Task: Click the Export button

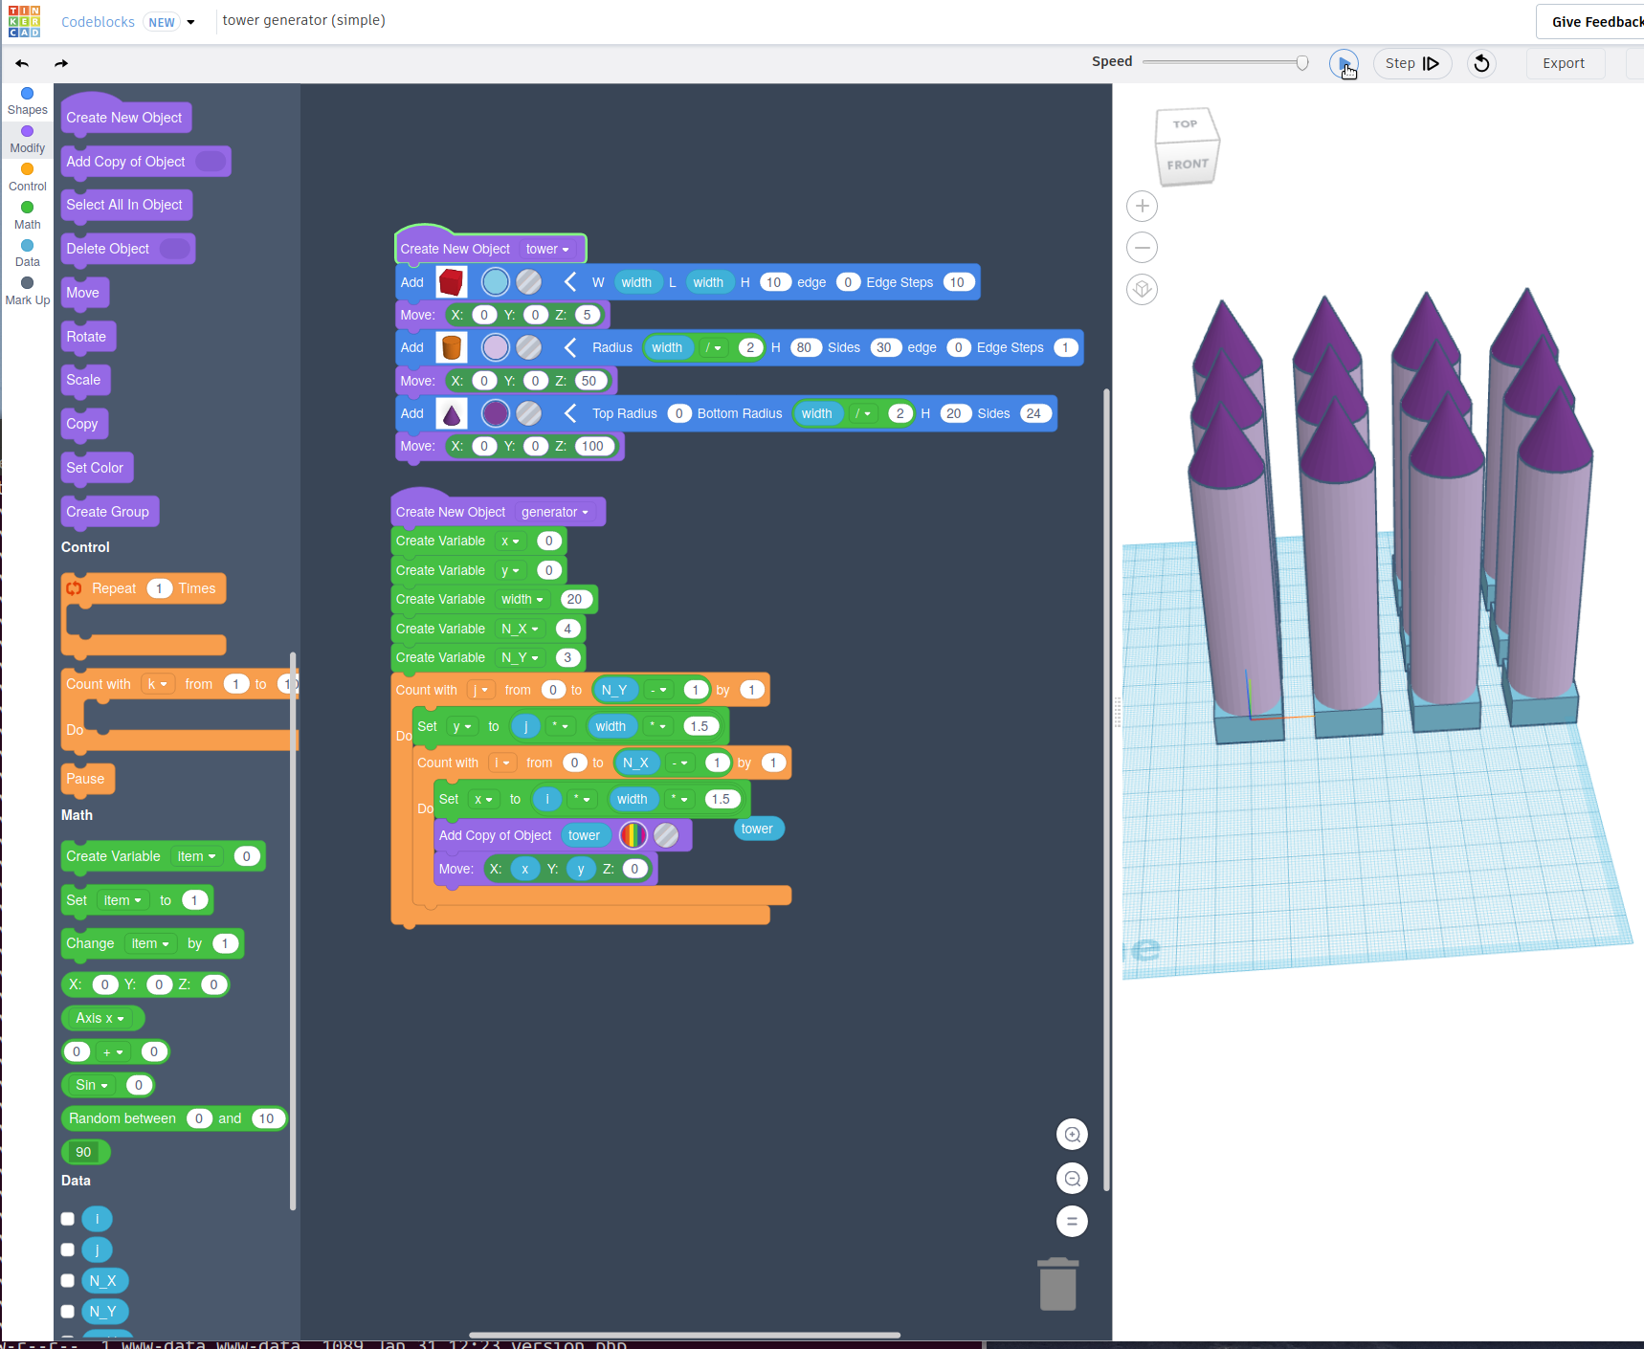Action: pyautogui.click(x=1563, y=63)
